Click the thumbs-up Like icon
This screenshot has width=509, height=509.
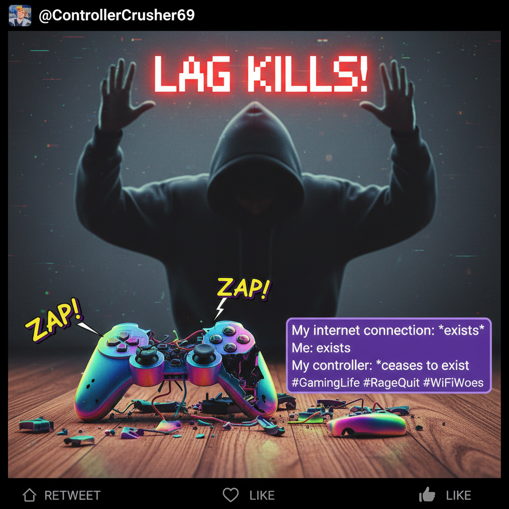coord(427,495)
